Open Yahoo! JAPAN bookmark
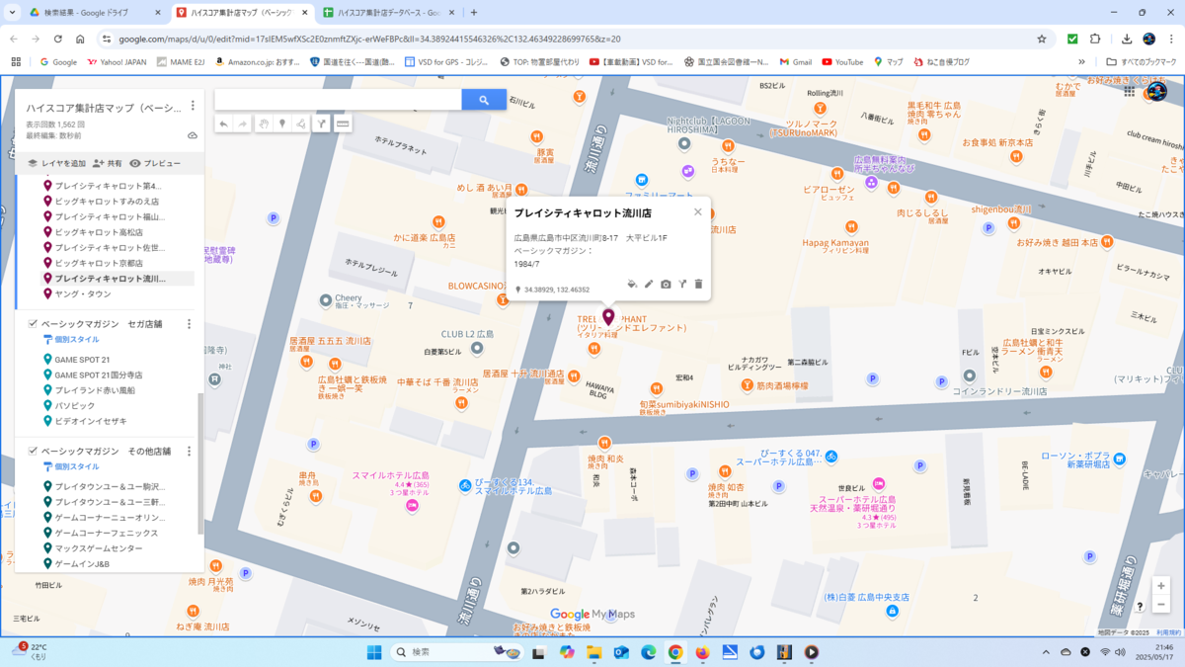Image resolution: width=1185 pixels, height=667 pixels. [117, 61]
